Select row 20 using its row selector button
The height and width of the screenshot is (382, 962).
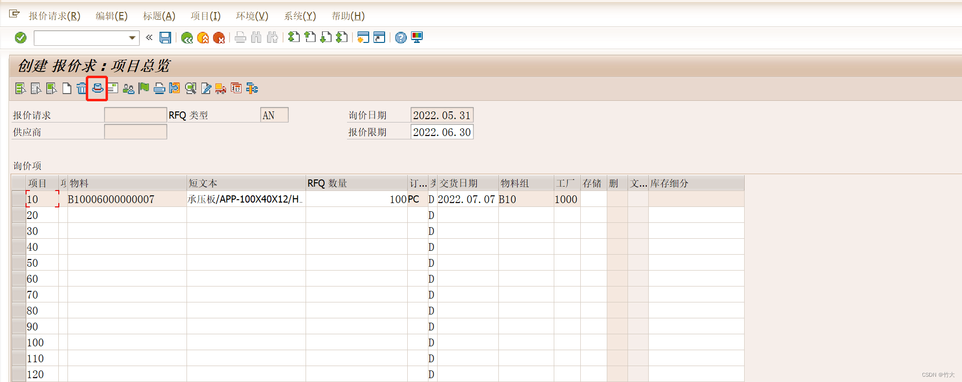tap(19, 215)
